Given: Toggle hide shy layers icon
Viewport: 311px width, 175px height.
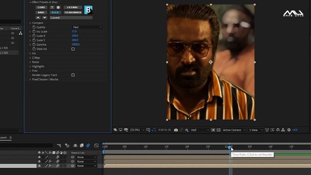Looking at the screenshot, I should point(75,145).
